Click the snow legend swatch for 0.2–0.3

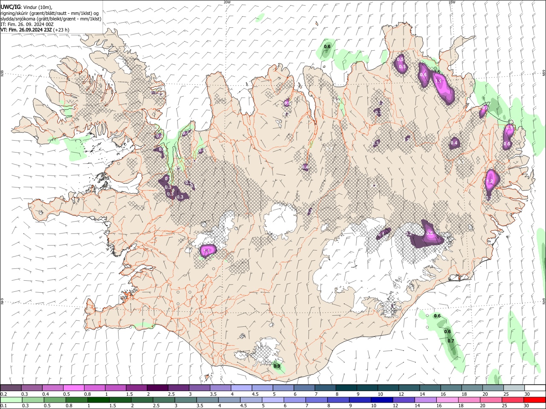pyautogui.click(x=11, y=388)
